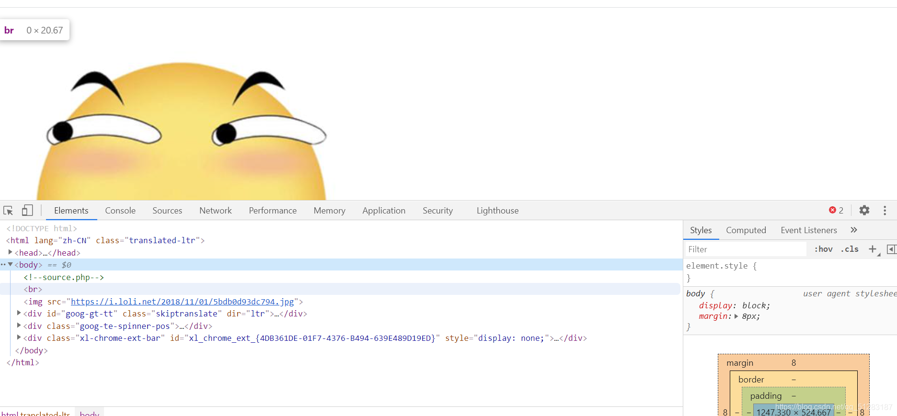Follow the i.loli.net image src link

[x=183, y=302]
